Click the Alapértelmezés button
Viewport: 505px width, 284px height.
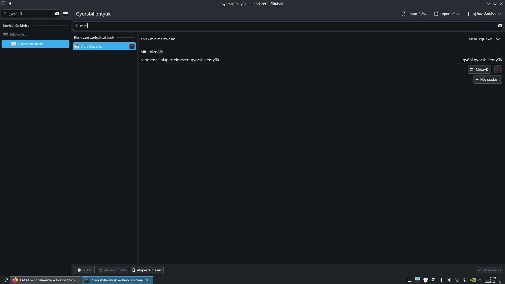(x=147, y=270)
